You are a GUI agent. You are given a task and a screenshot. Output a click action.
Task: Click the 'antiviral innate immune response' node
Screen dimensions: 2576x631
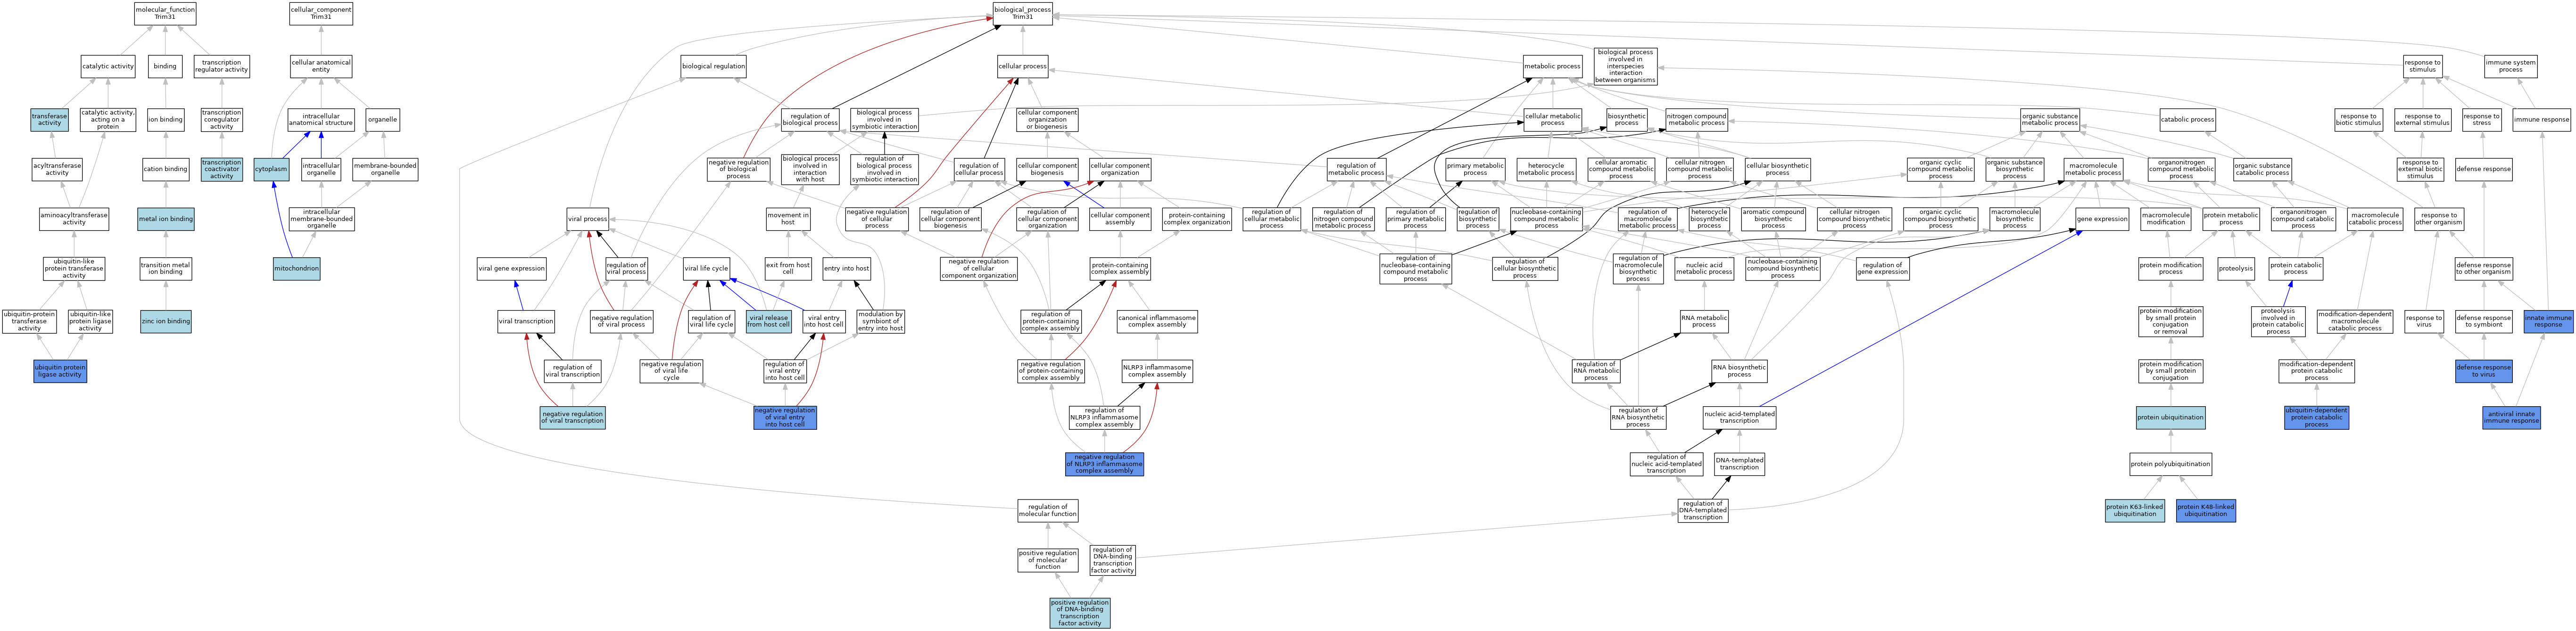[x=2511, y=417]
